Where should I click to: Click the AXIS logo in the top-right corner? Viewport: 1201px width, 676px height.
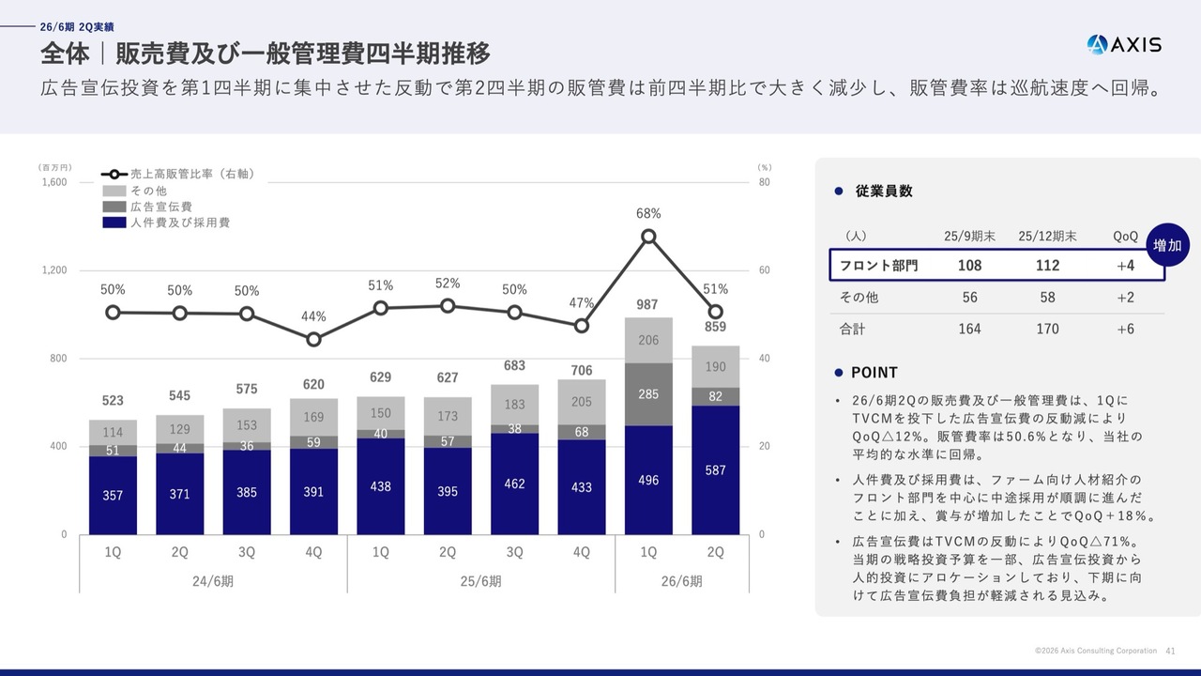pyautogui.click(x=1124, y=44)
